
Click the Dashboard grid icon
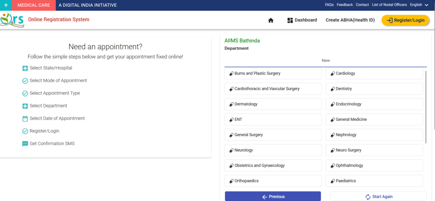[x=291, y=20]
